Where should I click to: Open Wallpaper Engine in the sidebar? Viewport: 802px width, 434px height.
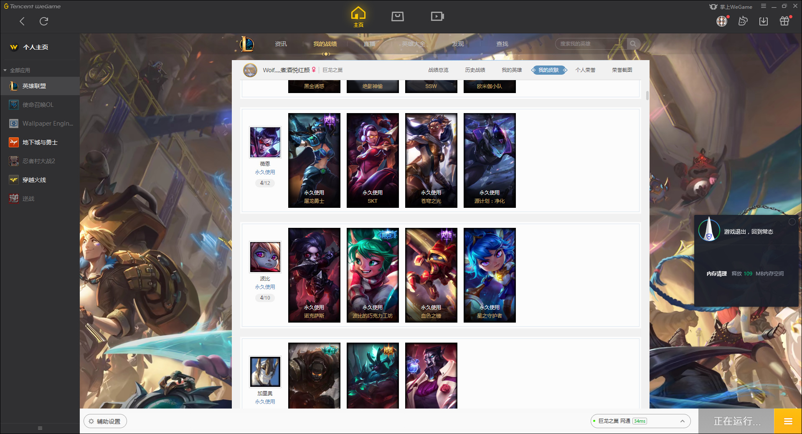[40, 124]
